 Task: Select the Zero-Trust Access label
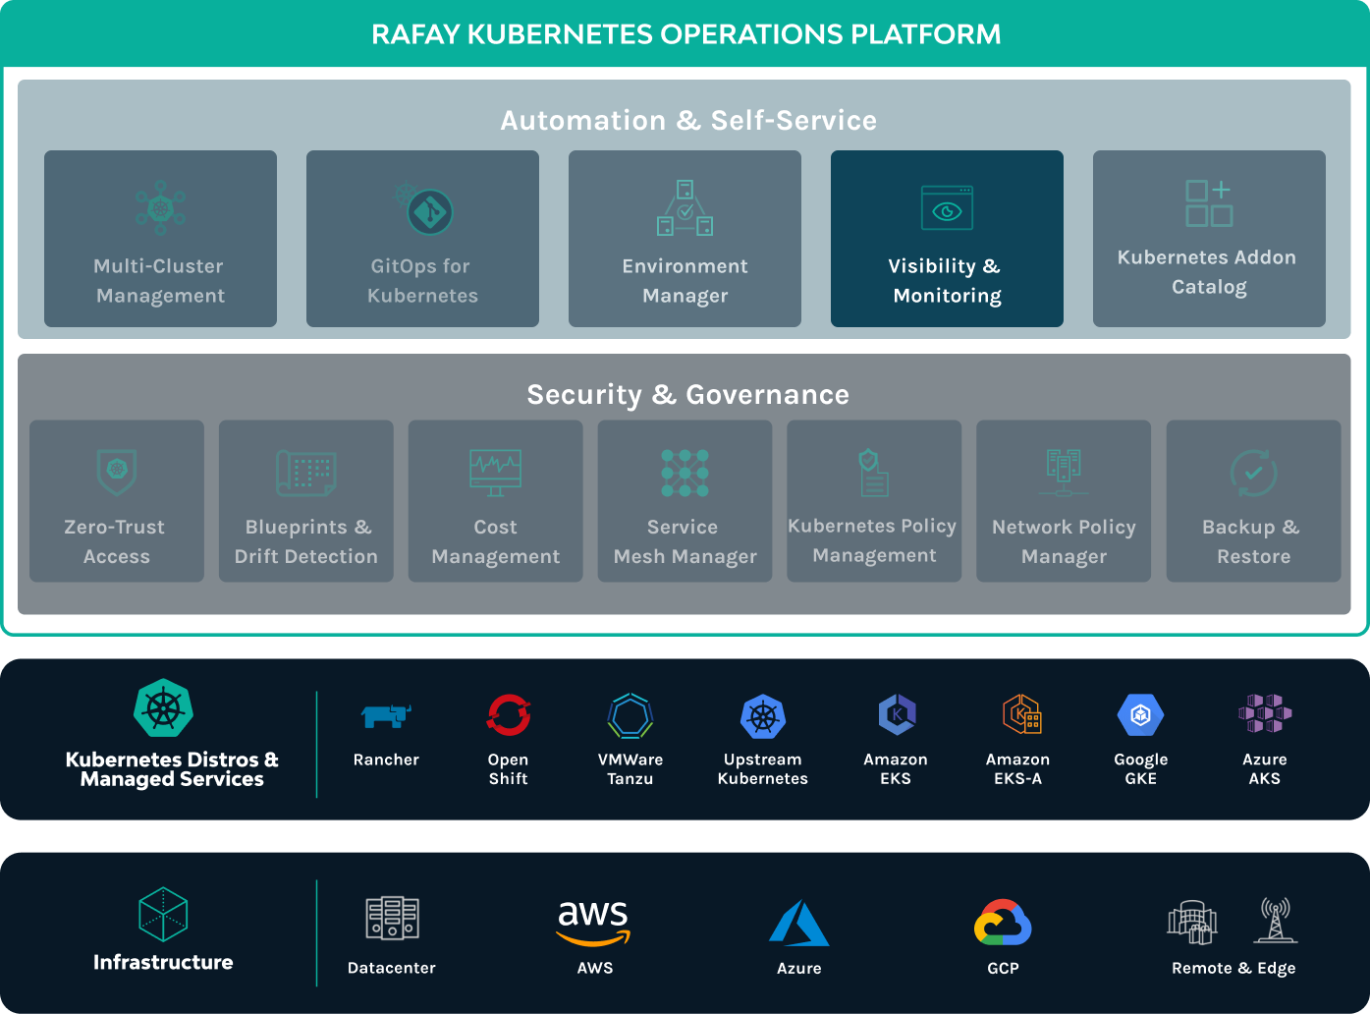click(116, 541)
